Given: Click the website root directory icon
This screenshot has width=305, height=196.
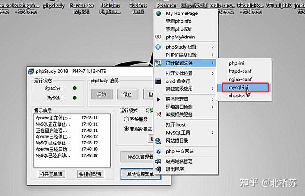Looking at the screenshot, I should (x=158, y=141).
